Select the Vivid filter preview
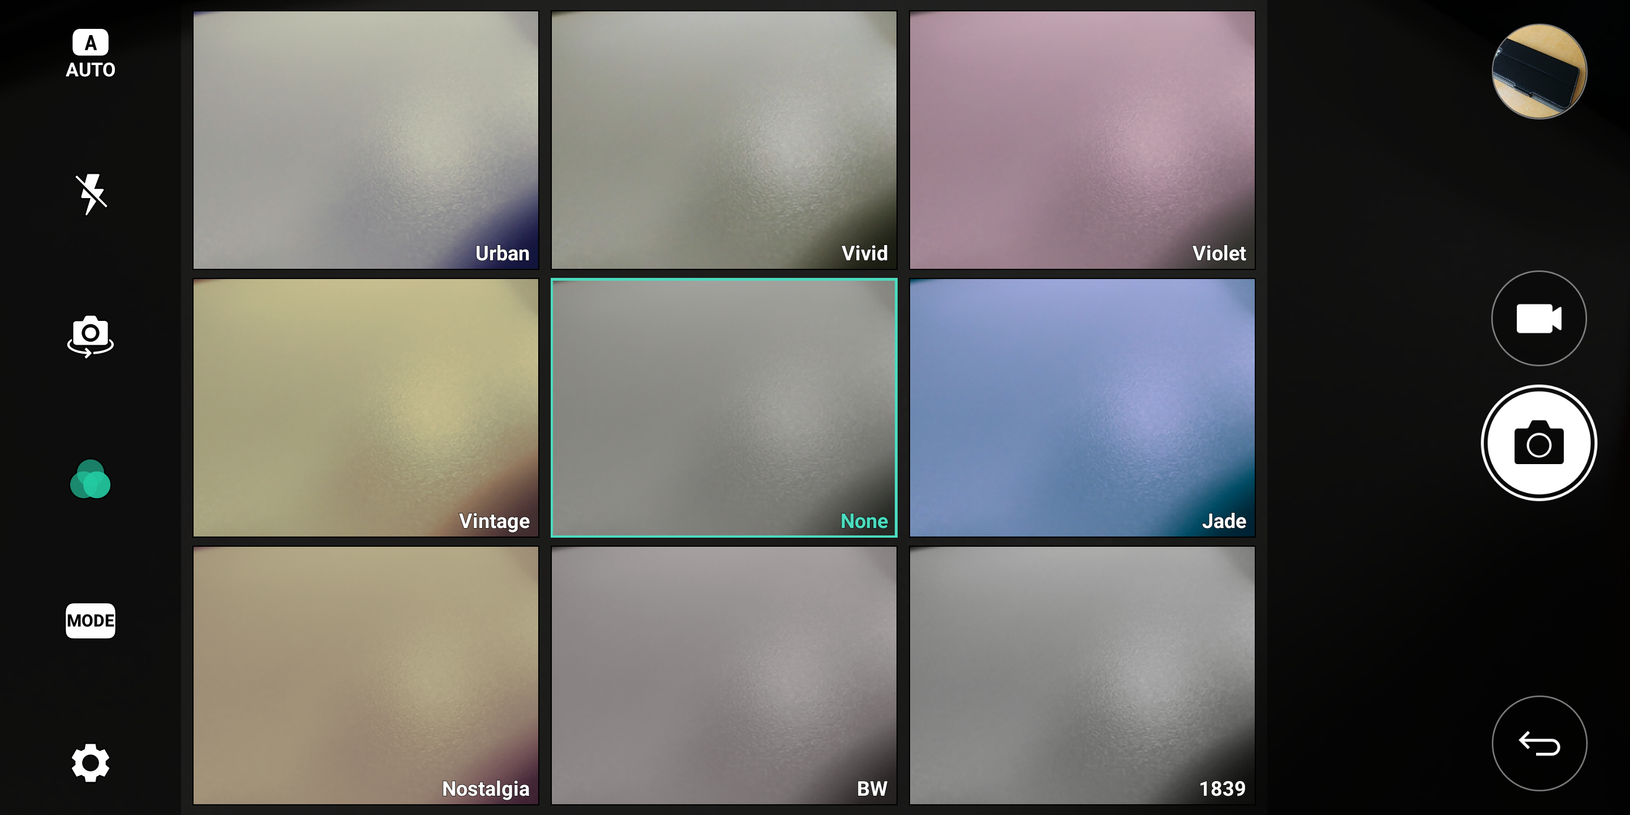This screenshot has width=1630, height=815. pyautogui.click(x=724, y=140)
